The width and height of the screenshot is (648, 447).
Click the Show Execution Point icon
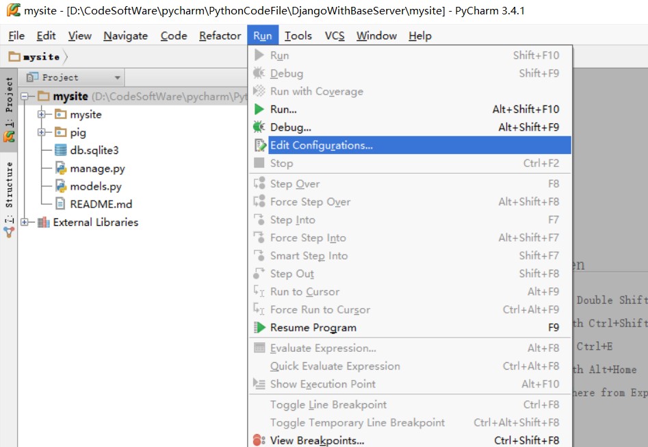coord(259,384)
